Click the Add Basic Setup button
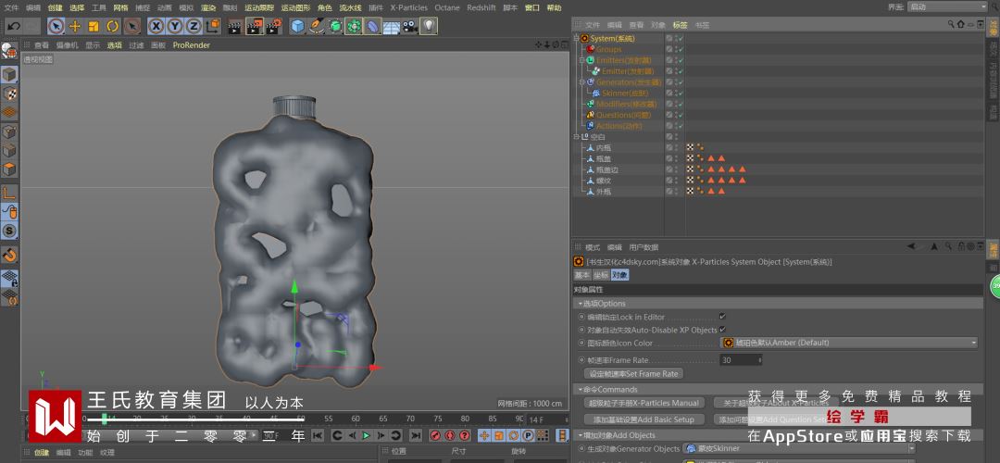The image size is (1000, 463). pos(644,419)
